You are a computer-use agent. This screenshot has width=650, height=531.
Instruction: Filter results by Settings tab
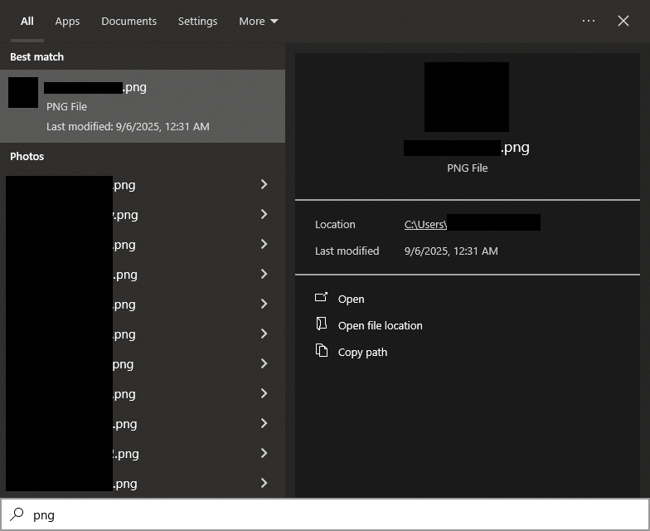(x=197, y=22)
